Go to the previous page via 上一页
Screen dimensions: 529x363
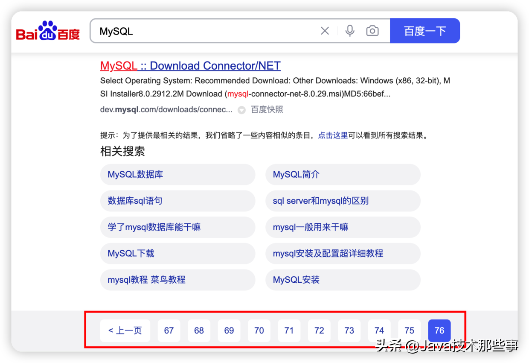(x=125, y=330)
